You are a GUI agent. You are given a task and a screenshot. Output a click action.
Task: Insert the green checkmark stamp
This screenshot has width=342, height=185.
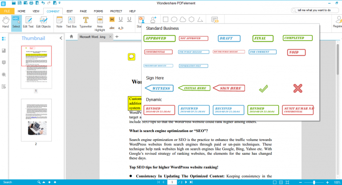click(x=263, y=88)
